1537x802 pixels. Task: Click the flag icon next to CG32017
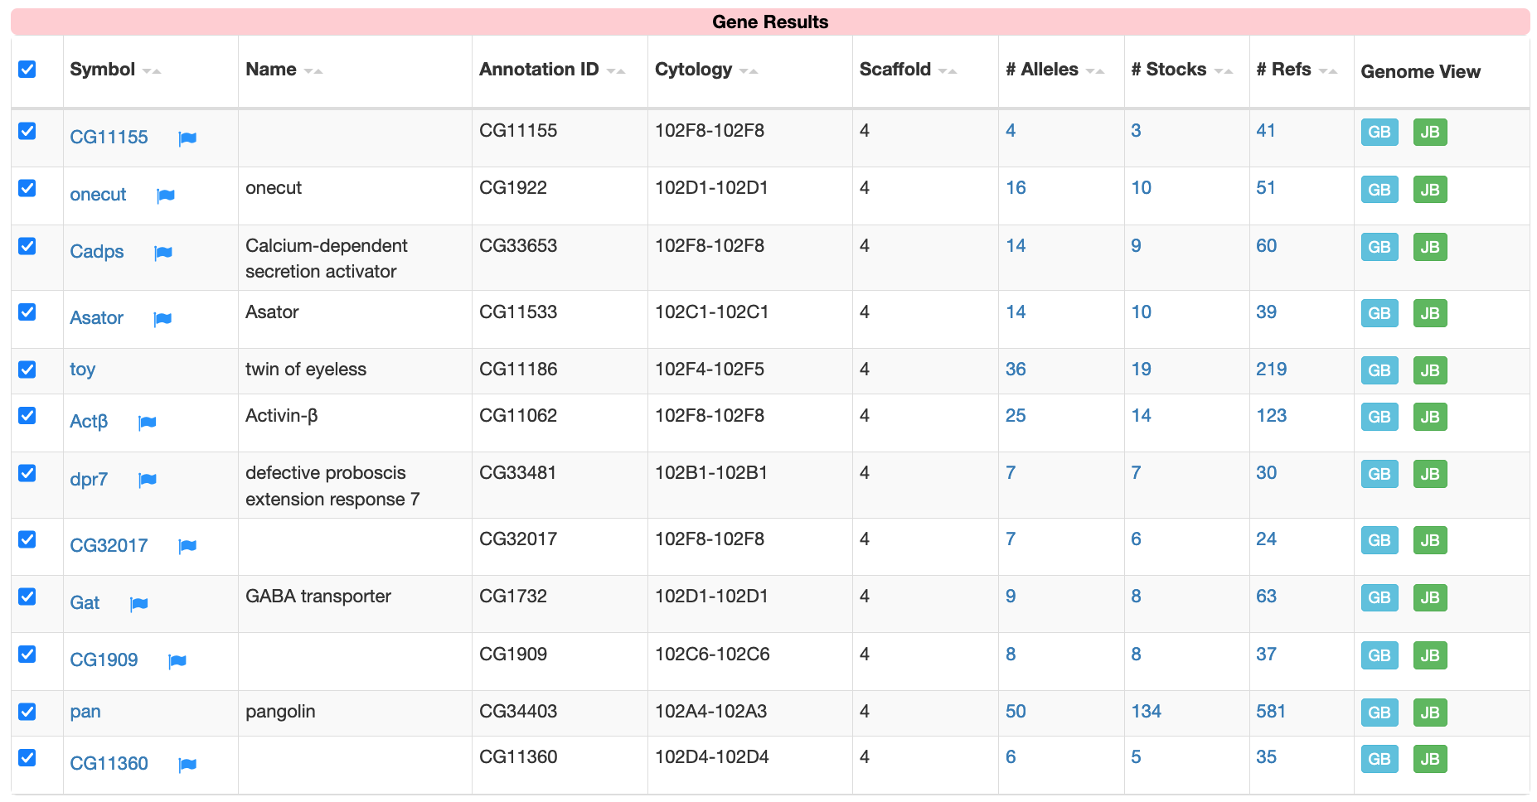pyautogui.click(x=187, y=546)
